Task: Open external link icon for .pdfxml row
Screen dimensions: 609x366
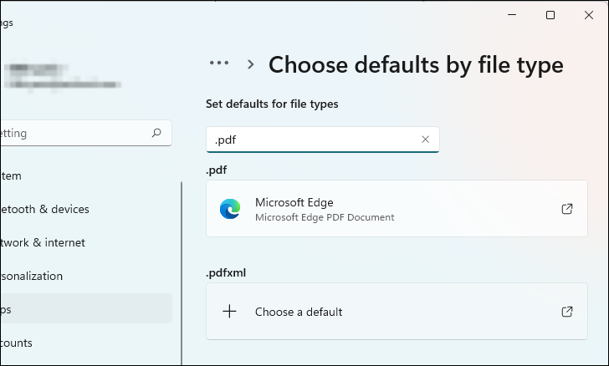Action: pyautogui.click(x=567, y=312)
